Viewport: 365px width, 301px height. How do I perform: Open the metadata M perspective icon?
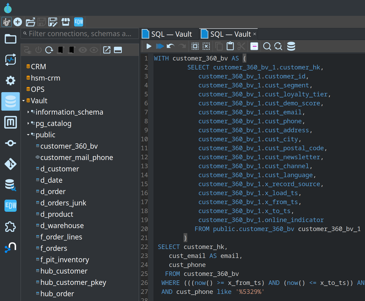[11, 122]
